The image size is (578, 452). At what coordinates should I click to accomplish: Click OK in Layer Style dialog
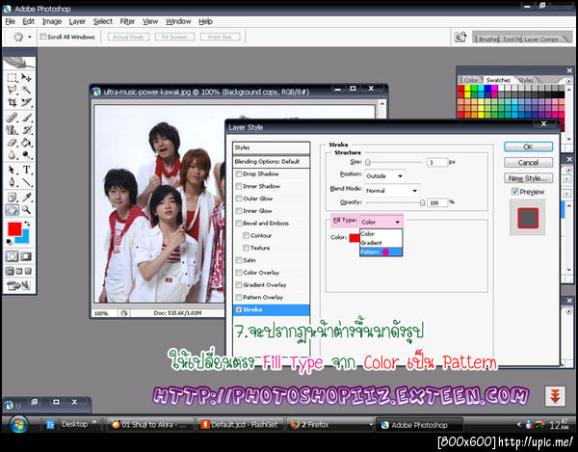coord(528,146)
